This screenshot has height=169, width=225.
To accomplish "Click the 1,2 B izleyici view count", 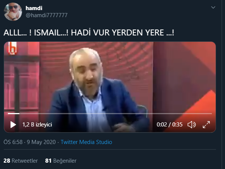I will [37, 125].
